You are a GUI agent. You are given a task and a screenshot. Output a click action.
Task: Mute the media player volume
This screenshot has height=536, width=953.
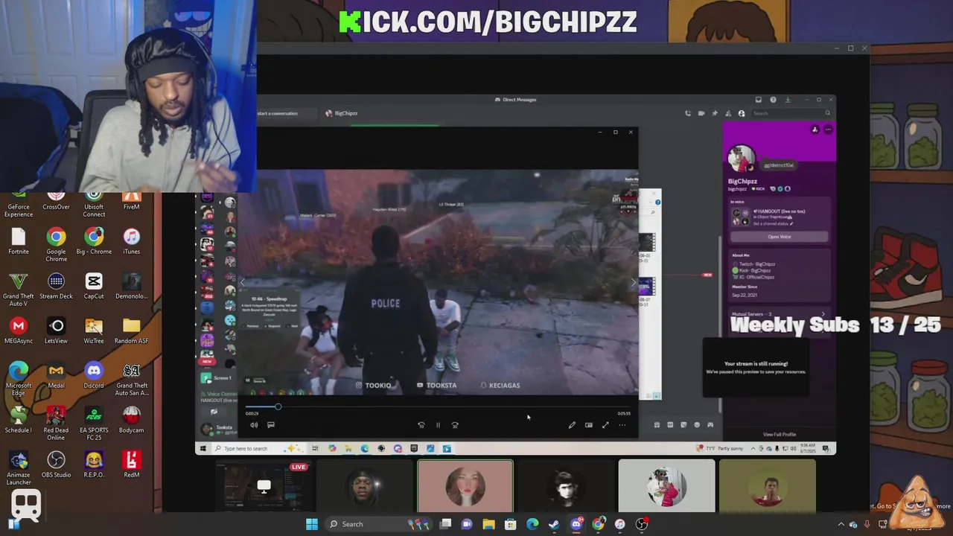(x=254, y=425)
